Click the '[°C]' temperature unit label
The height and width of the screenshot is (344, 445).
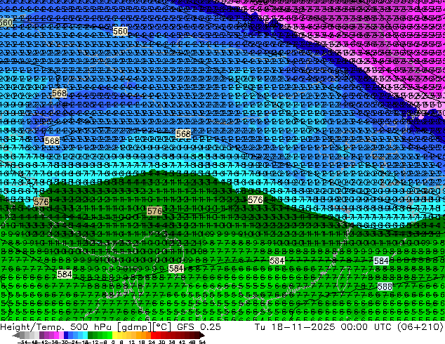coord(161,327)
